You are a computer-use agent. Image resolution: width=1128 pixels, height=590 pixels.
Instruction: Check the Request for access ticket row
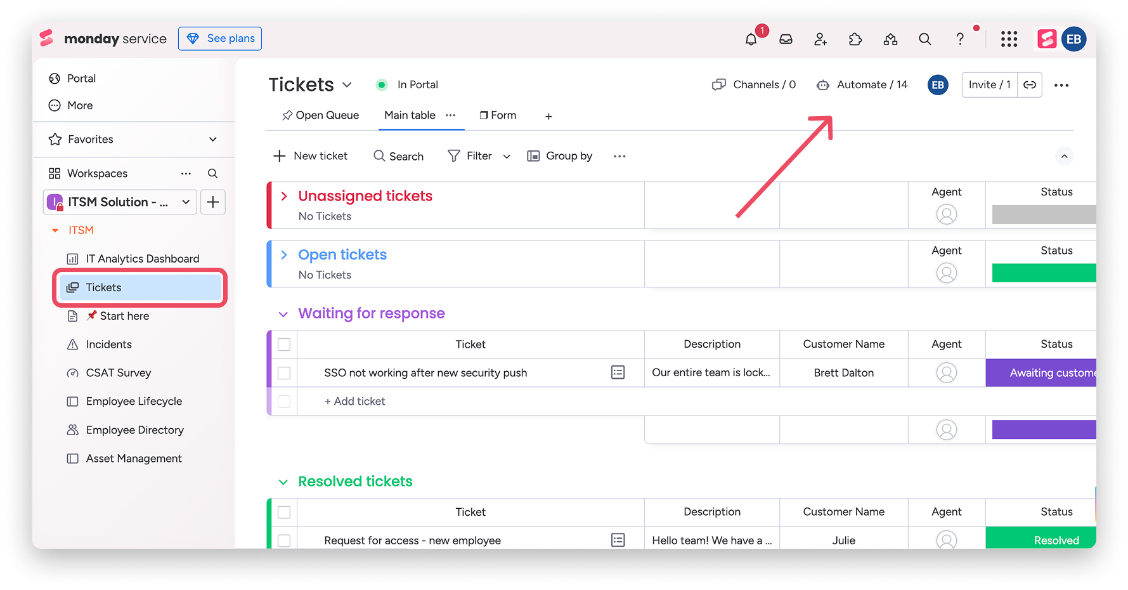[284, 541]
